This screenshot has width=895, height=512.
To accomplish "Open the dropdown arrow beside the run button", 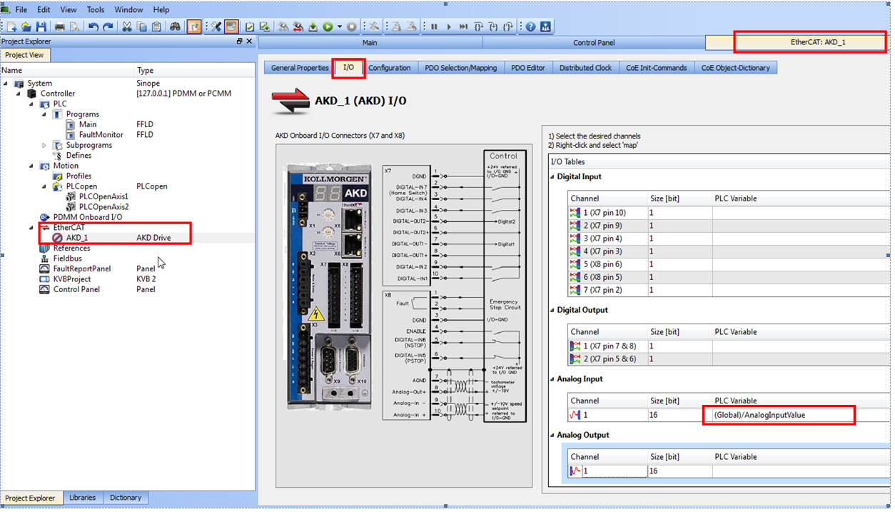I will pyautogui.click(x=339, y=27).
